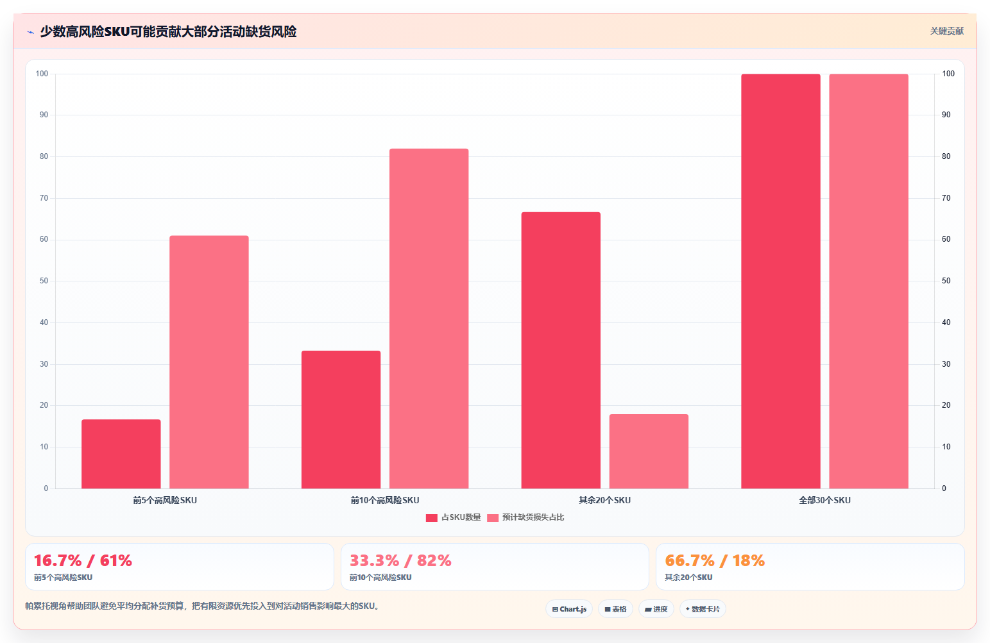
Task: Click the light pink bar for 前5个高风险SKU
Action: (209, 362)
